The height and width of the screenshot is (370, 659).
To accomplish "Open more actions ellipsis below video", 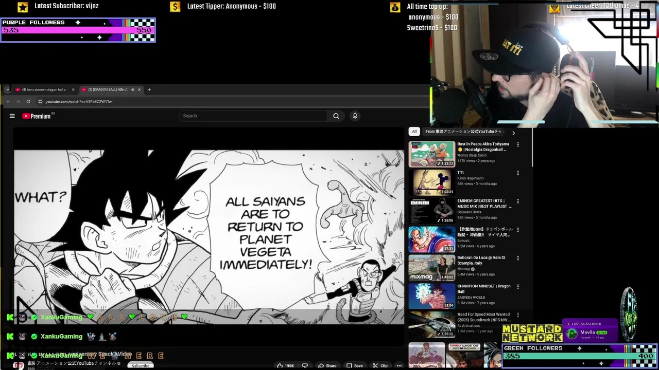I will (x=399, y=366).
